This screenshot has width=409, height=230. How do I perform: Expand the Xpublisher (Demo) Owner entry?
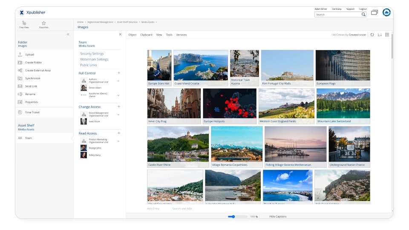pyautogui.click(x=118, y=95)
